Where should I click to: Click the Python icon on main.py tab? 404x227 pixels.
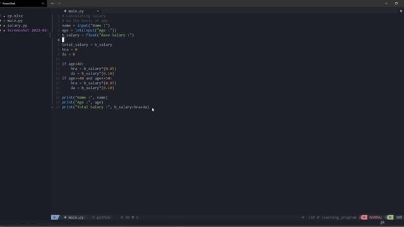(x=65, y=11)
